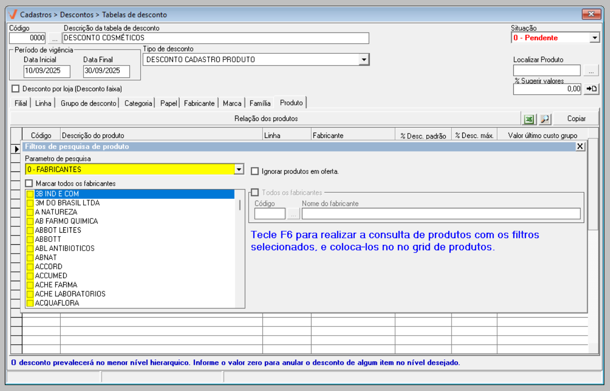The width and height of the screenshot is (610, 391).
Task: Select ACHE LABORATORIOS in the manufacturer list
Action: (70, 294)
